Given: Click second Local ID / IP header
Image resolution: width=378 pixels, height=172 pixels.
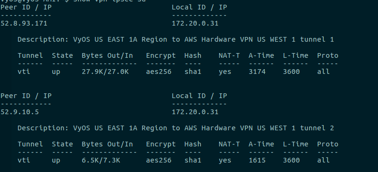Looking at the screenshot, I should 199,96.
